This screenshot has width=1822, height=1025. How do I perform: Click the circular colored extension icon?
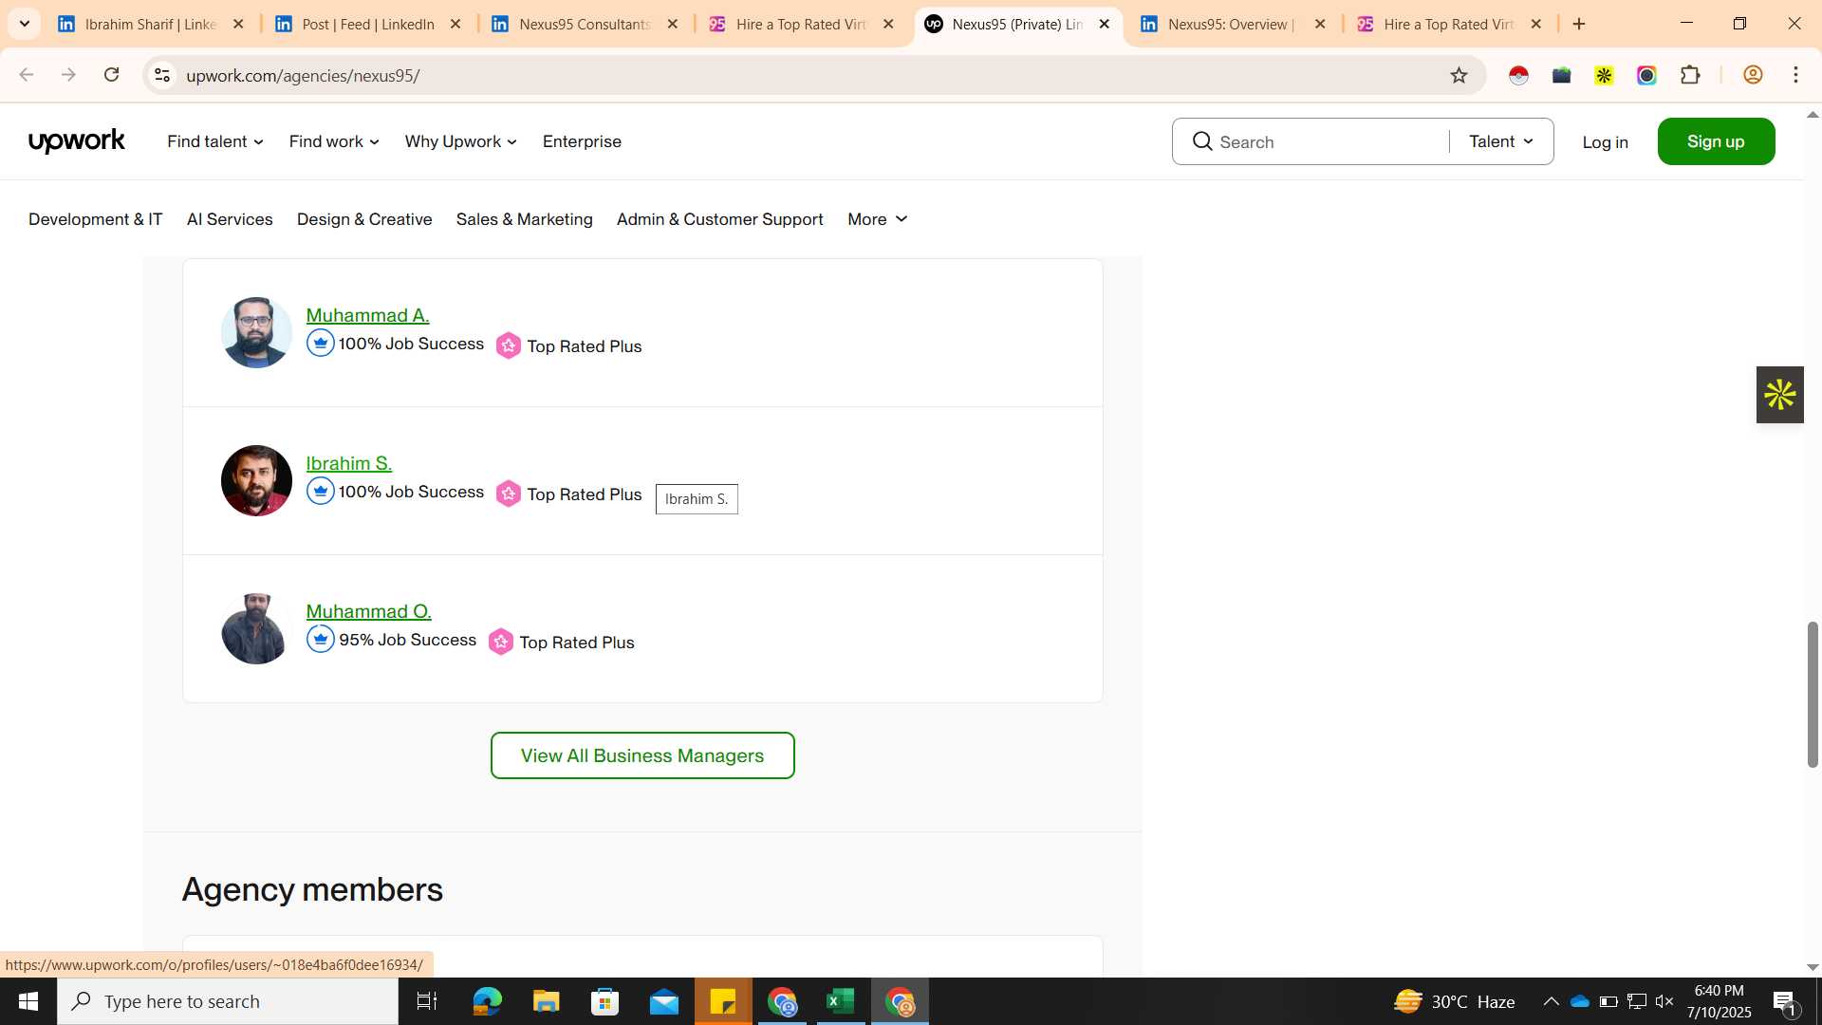tap(1646, 75)
